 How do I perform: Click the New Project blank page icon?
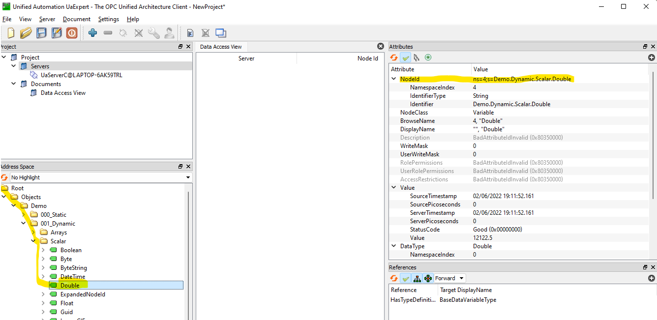pos(11,33)
